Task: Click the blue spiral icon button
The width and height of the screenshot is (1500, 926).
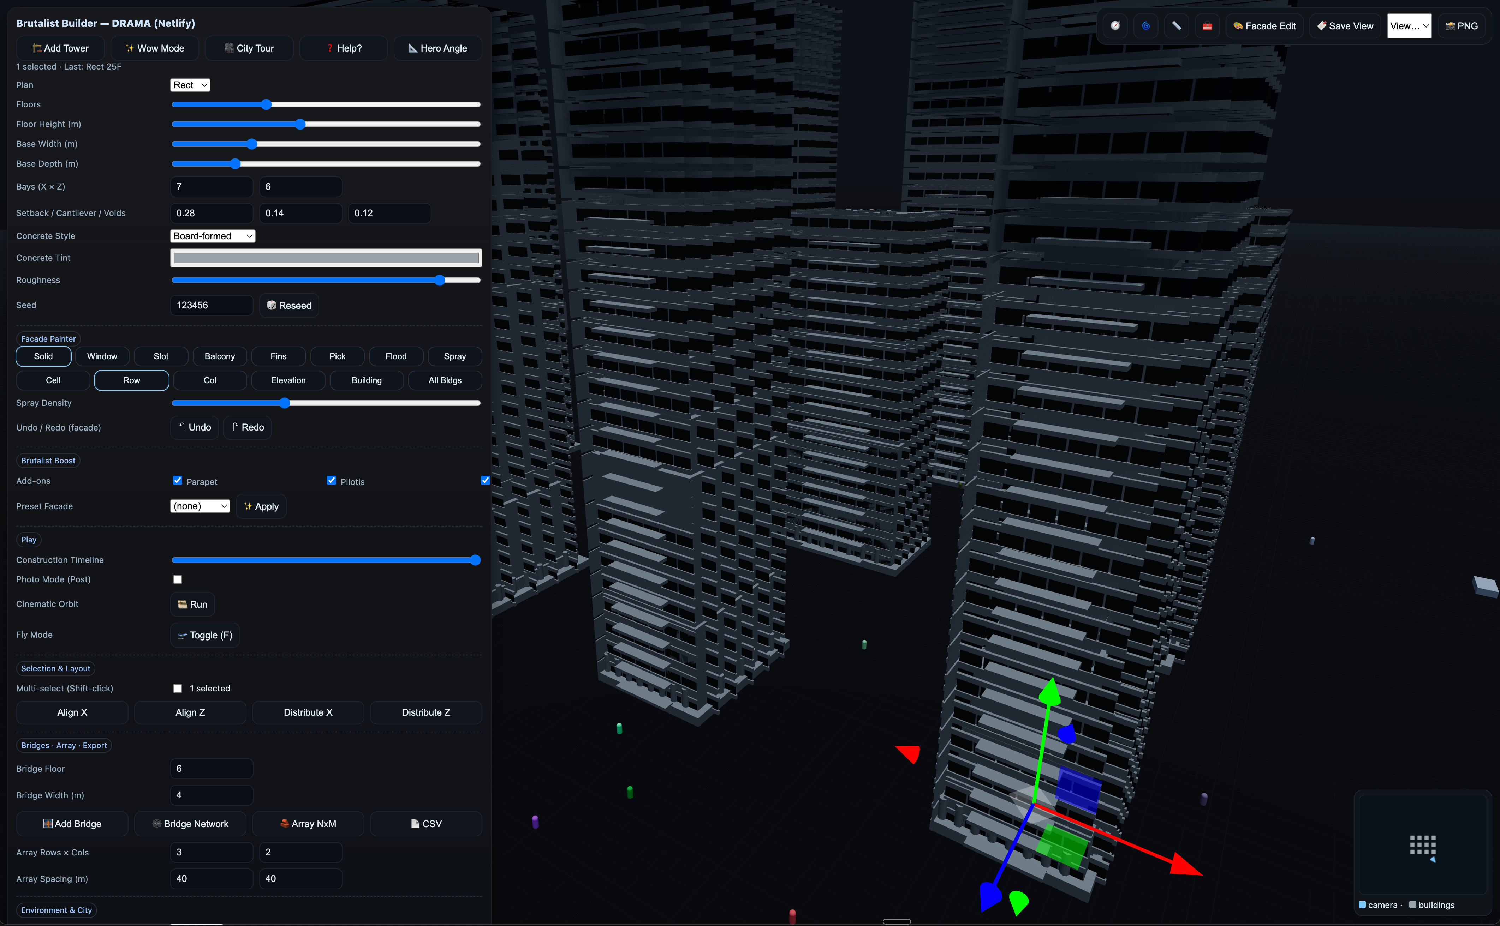Action: coord(1146,26)
